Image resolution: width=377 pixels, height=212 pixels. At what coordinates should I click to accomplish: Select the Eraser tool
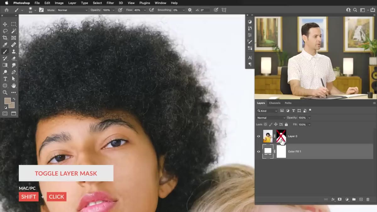coord(14,58)
